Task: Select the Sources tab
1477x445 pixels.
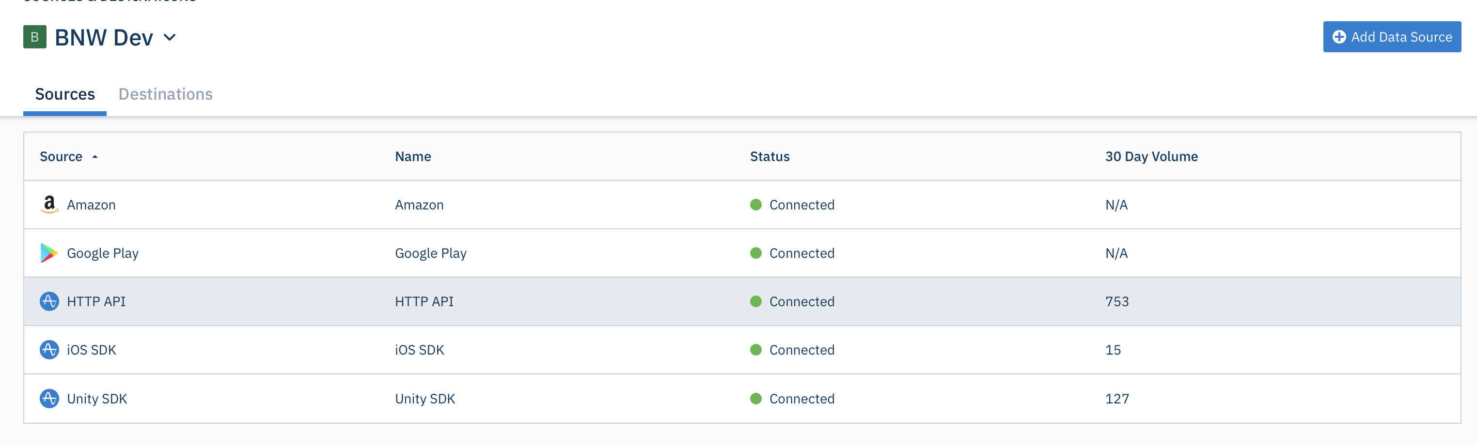Action: tap(65, 94)
